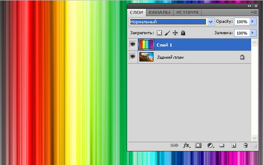Collapse the panel with double arrows
Screen dimensions: 263x165
(x=249, y=6)
